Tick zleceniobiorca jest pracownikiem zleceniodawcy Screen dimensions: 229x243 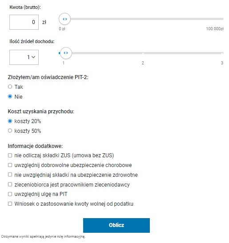pos(10,184)
